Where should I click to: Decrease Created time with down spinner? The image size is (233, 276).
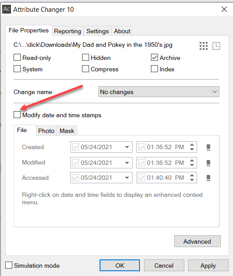pyautogui.click(x=192, y=149)
